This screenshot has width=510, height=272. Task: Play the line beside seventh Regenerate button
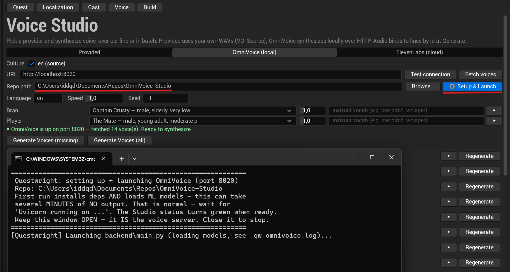pyautogui.click(x=449, y=247)
